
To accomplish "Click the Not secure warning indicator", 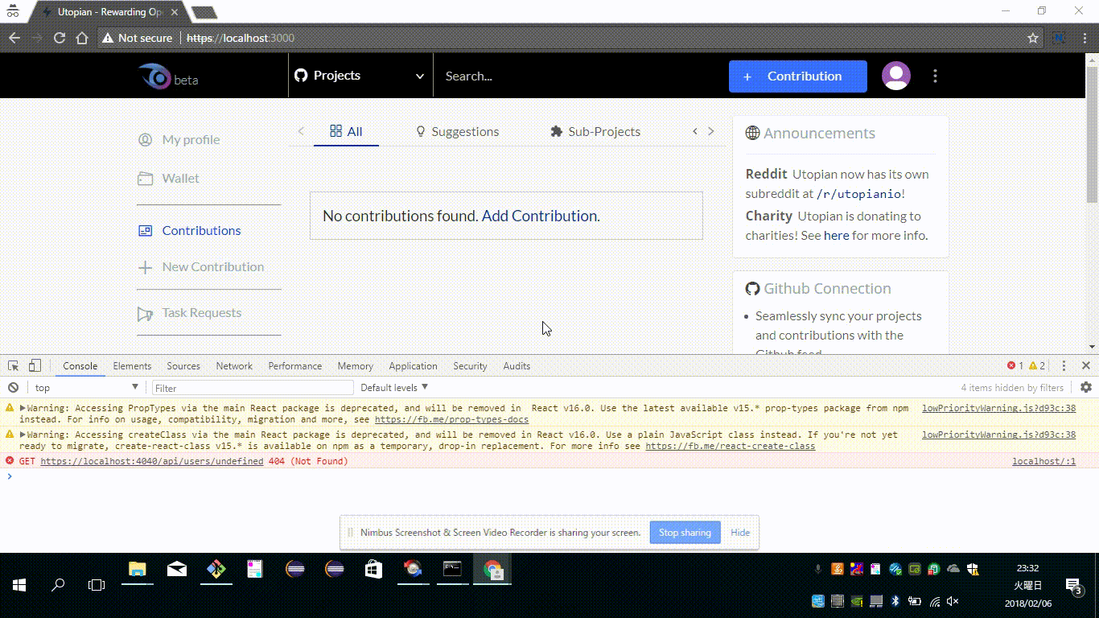I will click(x=138, y=38).
